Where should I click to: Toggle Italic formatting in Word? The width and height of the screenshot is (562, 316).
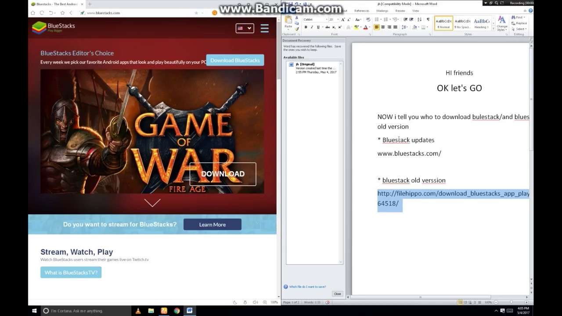tap(312, 27)
